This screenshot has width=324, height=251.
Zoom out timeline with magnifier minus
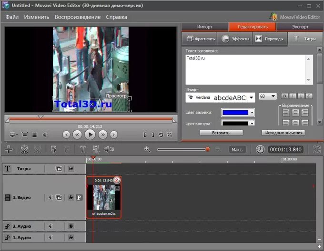pos(218,149)
